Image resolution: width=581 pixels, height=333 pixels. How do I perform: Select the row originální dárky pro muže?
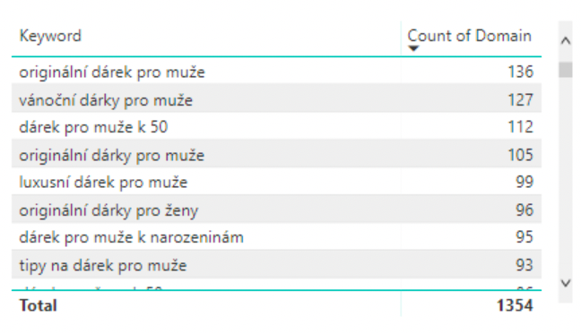pos(276,154)
